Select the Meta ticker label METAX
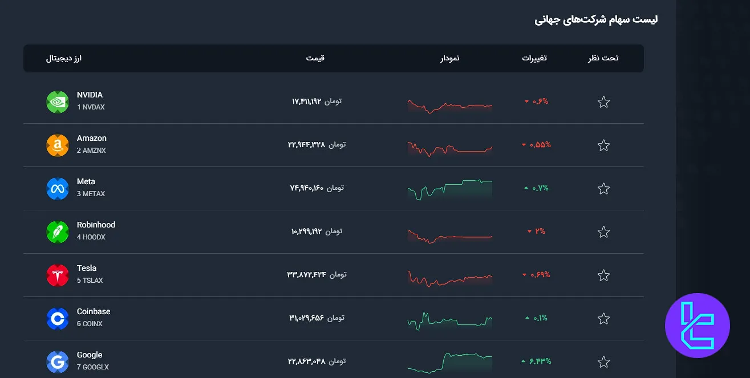The height and width of the screenshot is (378, 750). click(x=91, y=194)
